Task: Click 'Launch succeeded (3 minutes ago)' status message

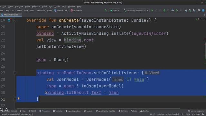Action: (17, 114)
